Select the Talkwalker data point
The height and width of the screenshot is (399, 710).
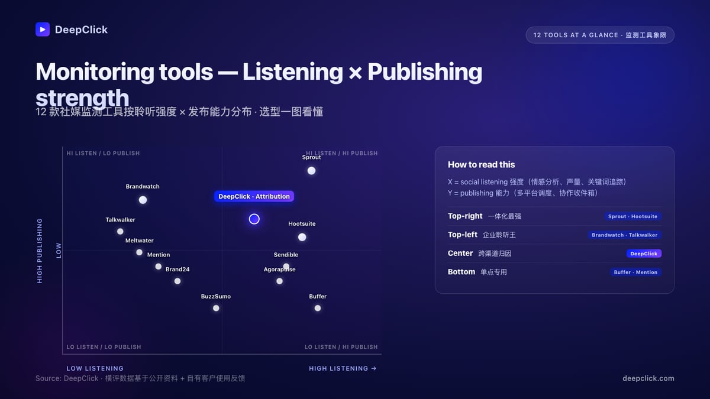coord(120,232)
